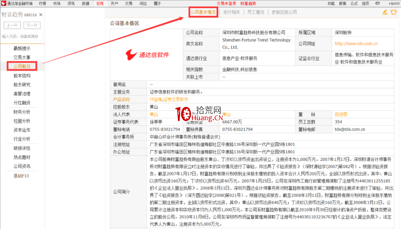The height and width of the screenshot is (229, 401).
Task: Open the mail envelope icon in title bar
Action: pyautogui.click(x=377, y=3)
